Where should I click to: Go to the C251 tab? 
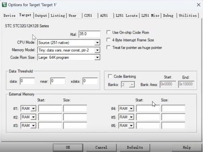(x=88, y=16)
